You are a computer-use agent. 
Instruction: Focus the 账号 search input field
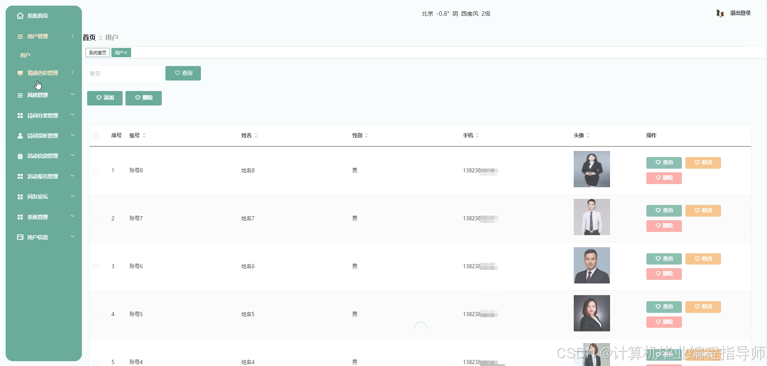click(123, 74)
